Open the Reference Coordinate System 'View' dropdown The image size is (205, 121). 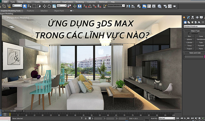pyautogui.click(x=62, y=6)
